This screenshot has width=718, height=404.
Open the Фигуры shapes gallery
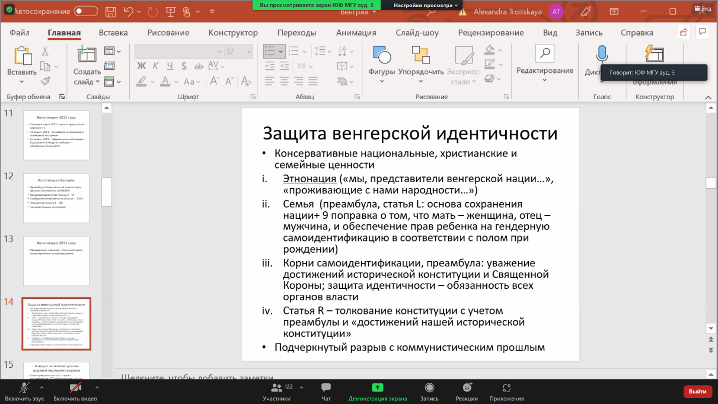(x=382, y=65)
